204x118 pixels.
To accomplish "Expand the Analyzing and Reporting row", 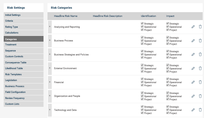I will coord(50,27).
